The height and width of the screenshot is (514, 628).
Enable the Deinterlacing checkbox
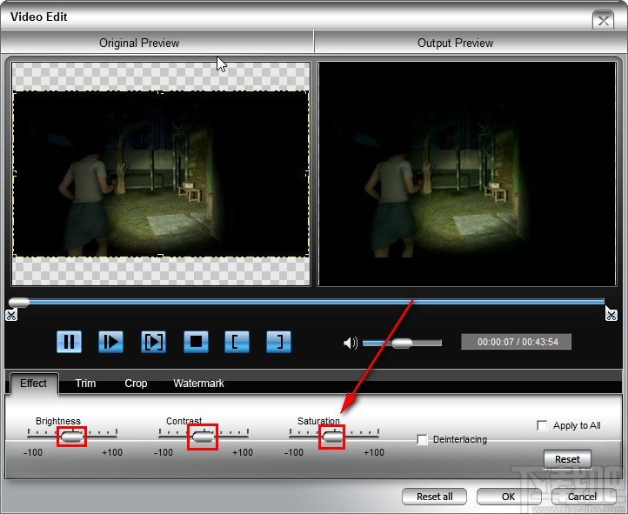pos(423,440)
